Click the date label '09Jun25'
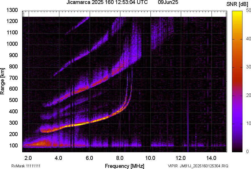The image size is (251, 169). tap(168, 2)
